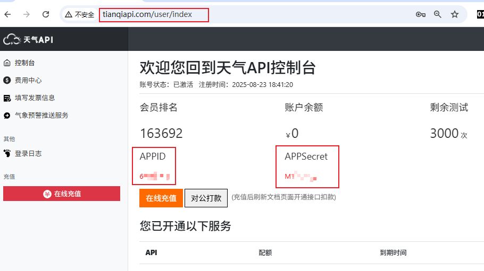Click the browser forward arrow
484x271 pixels.
27,14
